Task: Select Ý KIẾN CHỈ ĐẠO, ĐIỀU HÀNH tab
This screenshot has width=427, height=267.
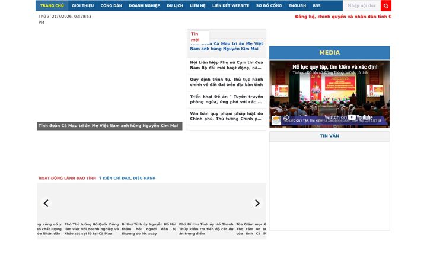Action: click(127, 178)
